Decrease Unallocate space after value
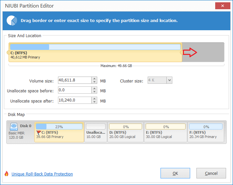The image size is (233, 185). [94, 102]
